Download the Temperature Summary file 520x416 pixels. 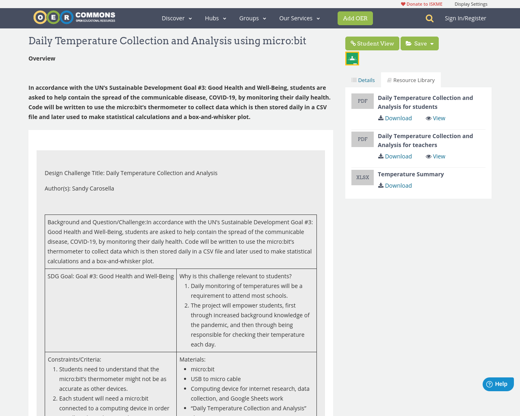[395, 186]
